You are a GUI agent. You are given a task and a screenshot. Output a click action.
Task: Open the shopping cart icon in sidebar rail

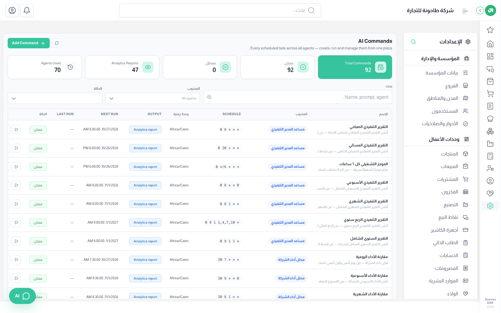[490, 94]
